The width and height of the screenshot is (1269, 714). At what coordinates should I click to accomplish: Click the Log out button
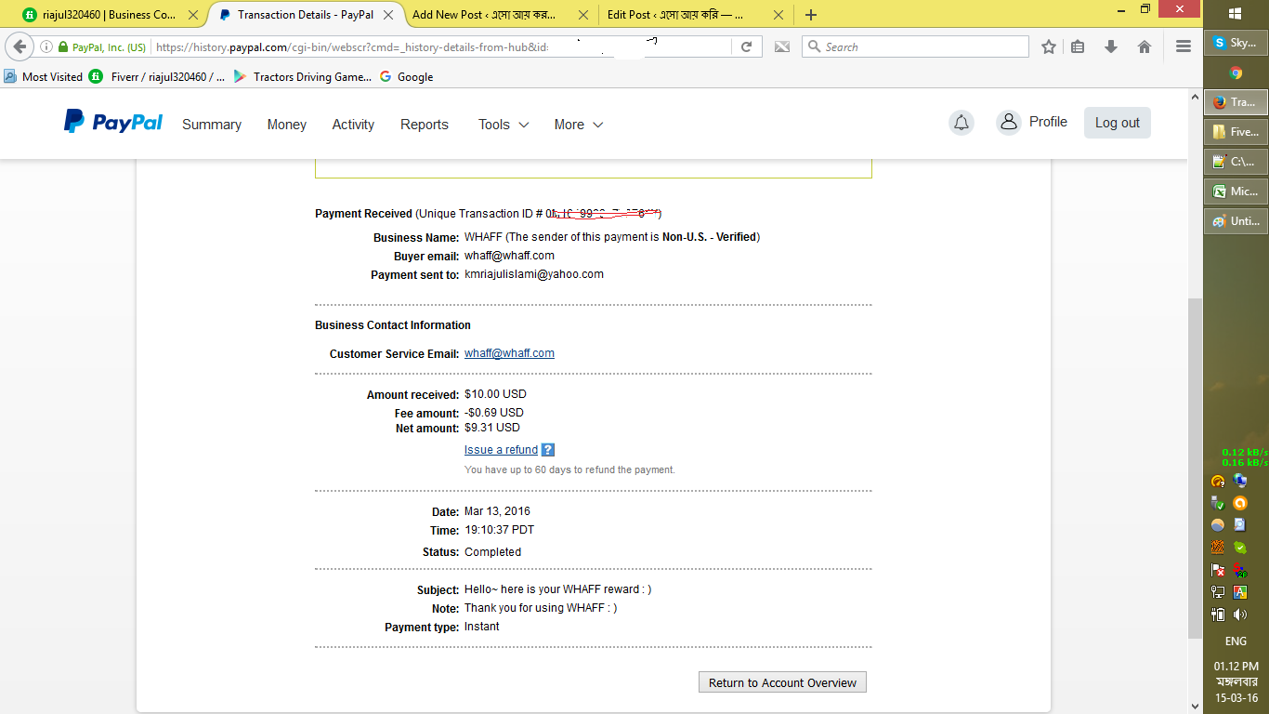(x=1117, y=123)
